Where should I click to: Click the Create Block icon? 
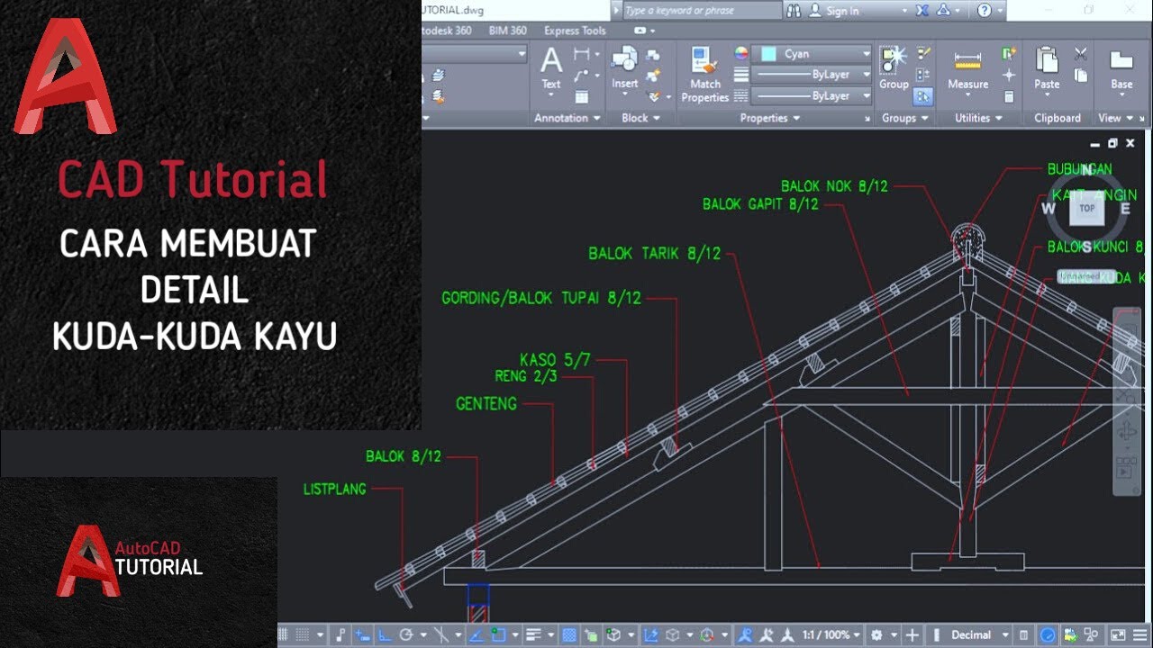pos(654,55)
